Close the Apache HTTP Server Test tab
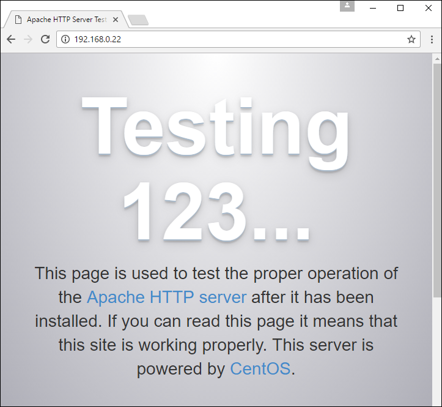The width and height of the screenshot is (442, 407). tap(116, 20)
